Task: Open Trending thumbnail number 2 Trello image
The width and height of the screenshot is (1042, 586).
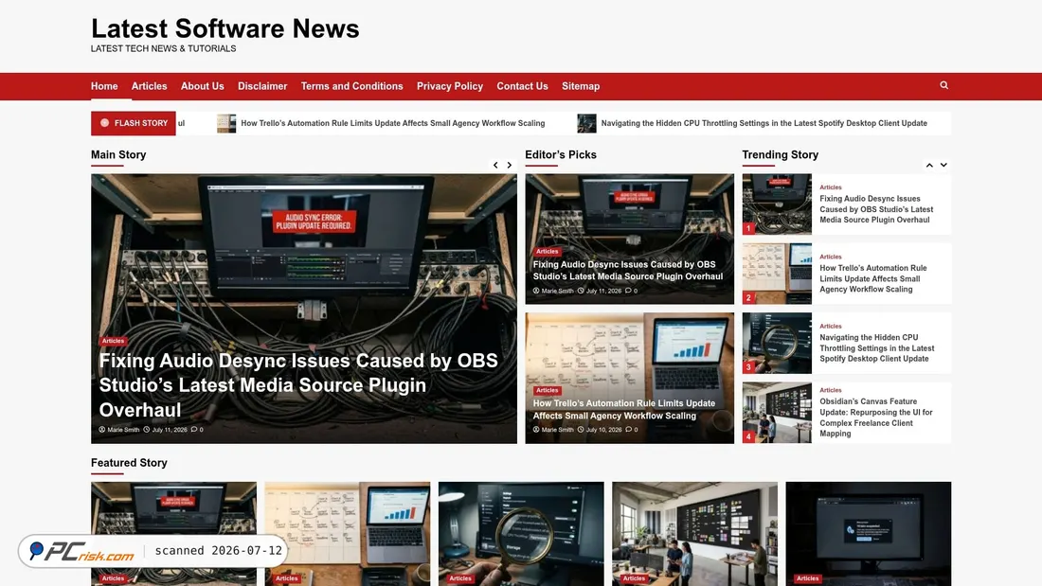Action: point(777,274)
